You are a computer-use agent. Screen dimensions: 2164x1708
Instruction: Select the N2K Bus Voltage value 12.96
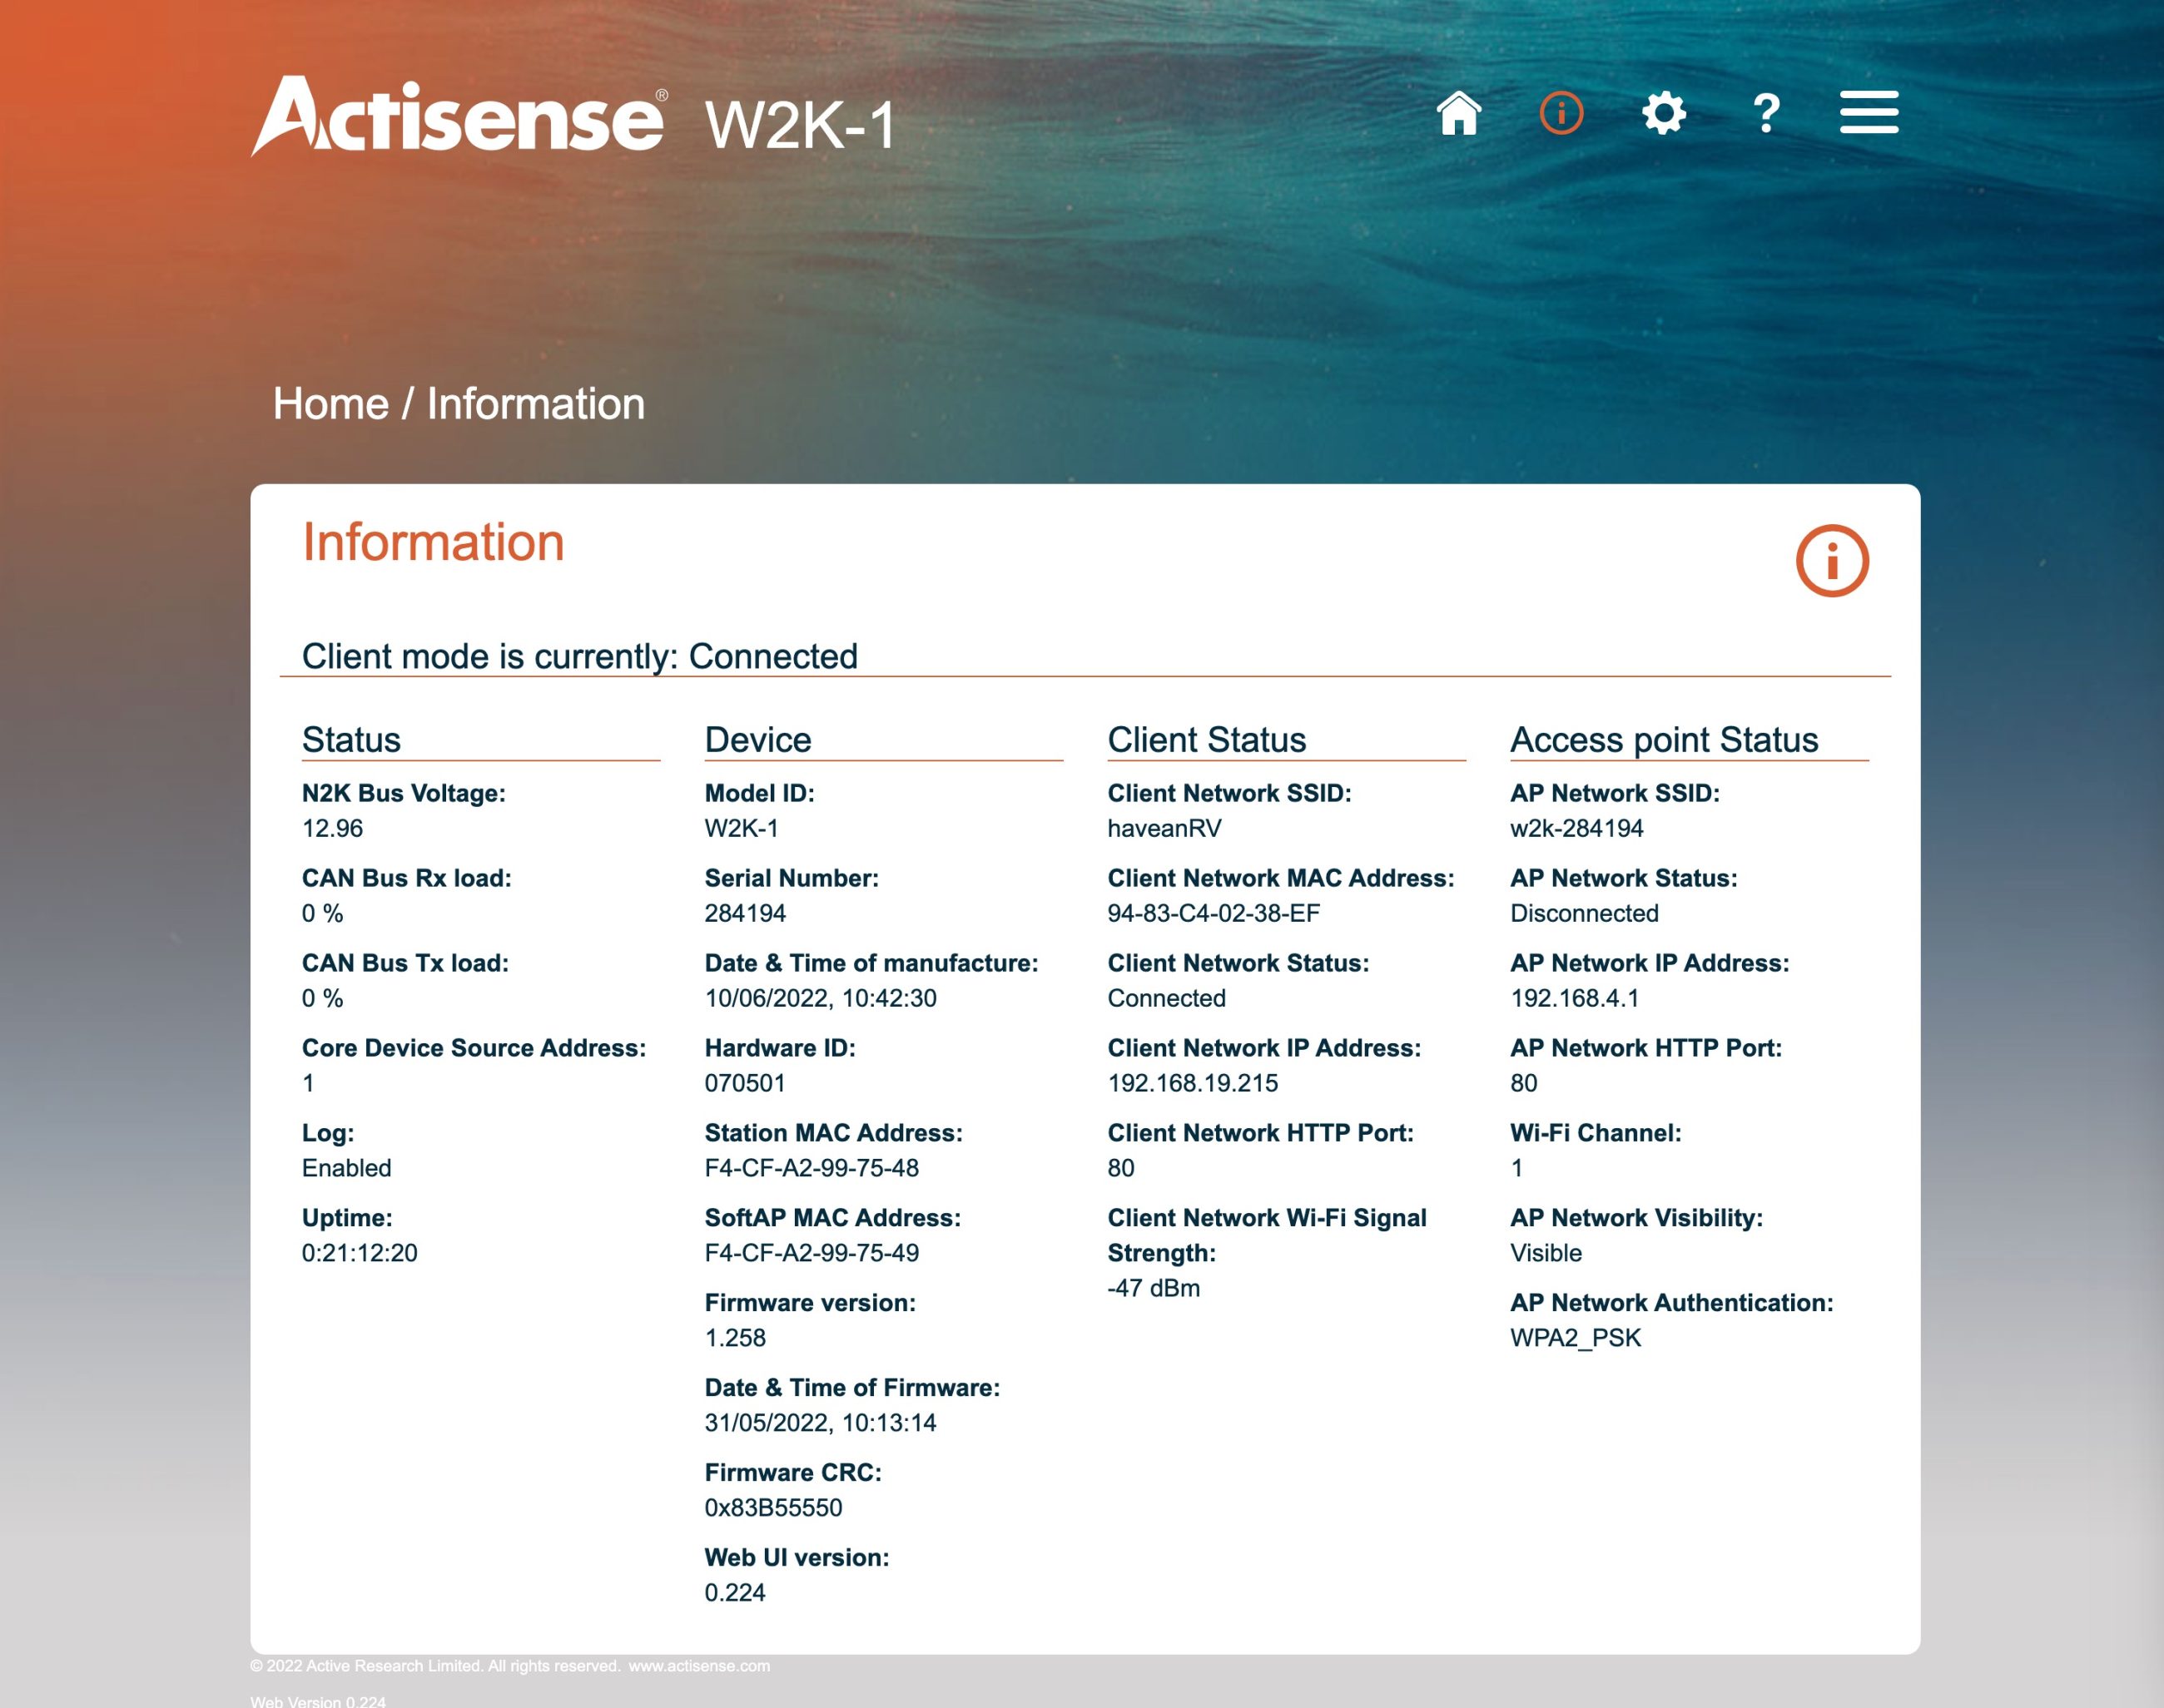click(332, 828)
